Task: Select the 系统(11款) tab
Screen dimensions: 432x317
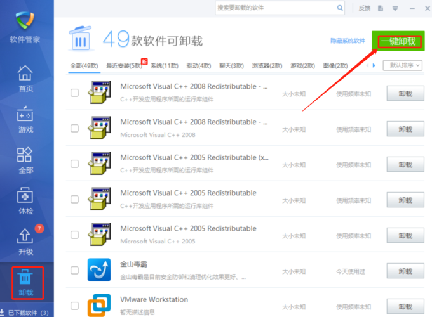Action: pos(165,66)
